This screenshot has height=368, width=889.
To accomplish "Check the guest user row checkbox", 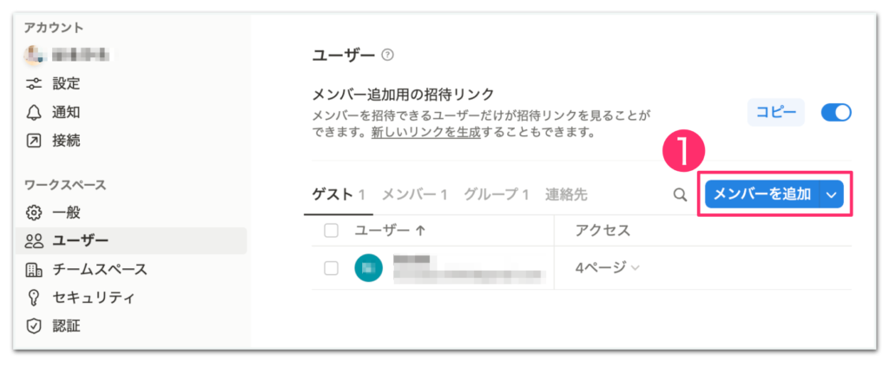I will [x=331, y=268].
